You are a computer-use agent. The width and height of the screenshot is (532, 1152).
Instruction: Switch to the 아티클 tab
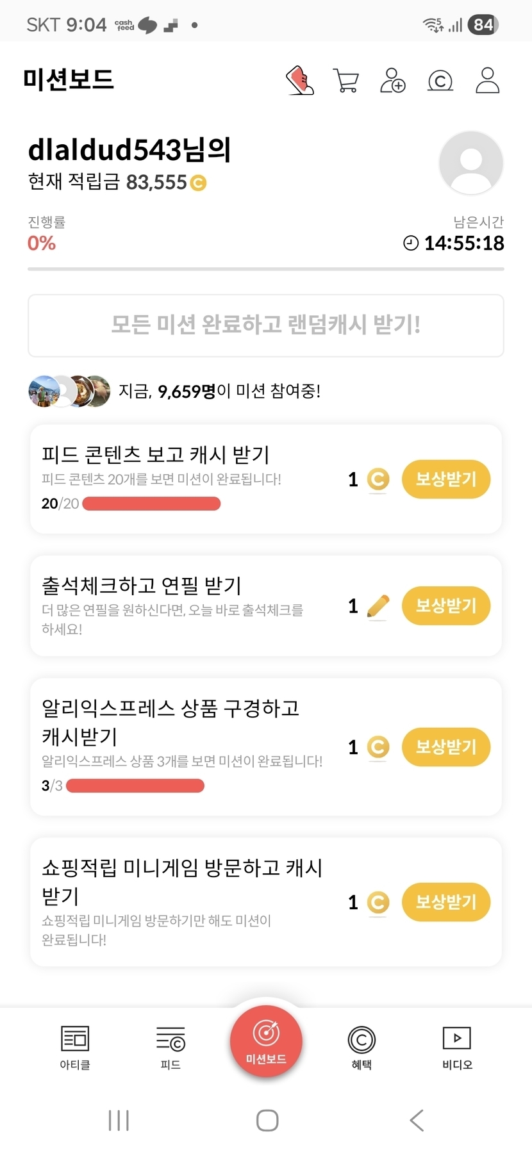click(75, 1047)
